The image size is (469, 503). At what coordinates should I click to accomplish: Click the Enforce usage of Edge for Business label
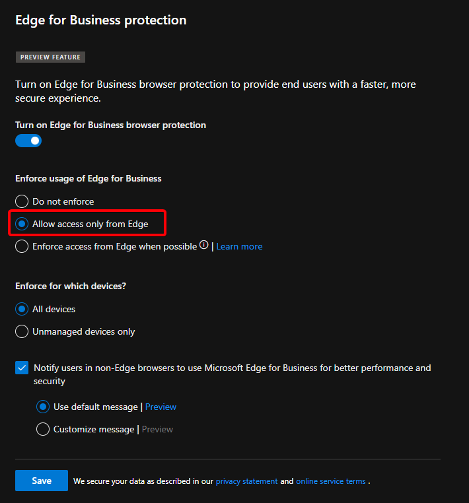coord(89,178)
